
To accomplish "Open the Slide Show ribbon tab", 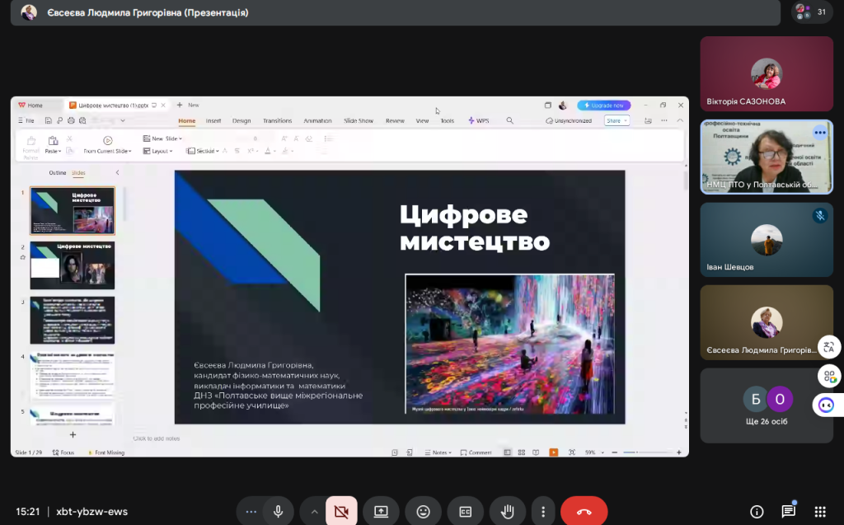I will point(359,120).
